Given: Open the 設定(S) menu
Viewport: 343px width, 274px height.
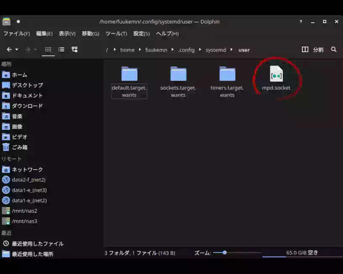Looking at the screenshot, I should [x=141, y=34].
